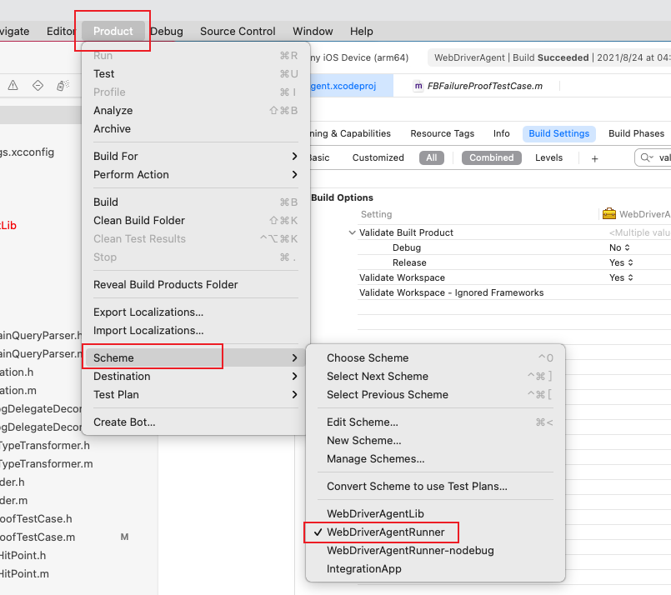The width and height of the screenshot is (671, 595).
Task: Select the Levels settings view
Action: tap(548, 157)
